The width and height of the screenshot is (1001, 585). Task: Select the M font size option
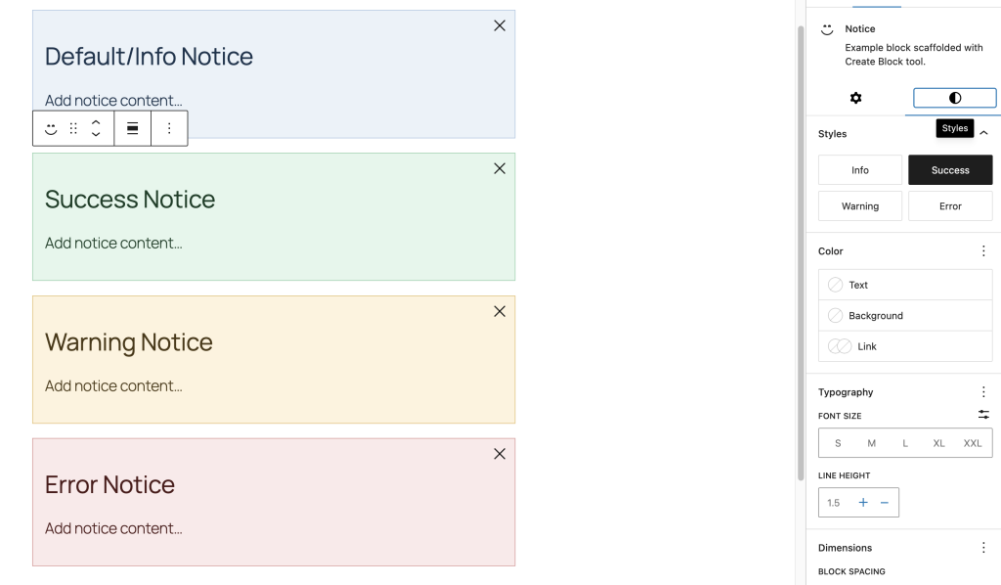tap(871, 442)
